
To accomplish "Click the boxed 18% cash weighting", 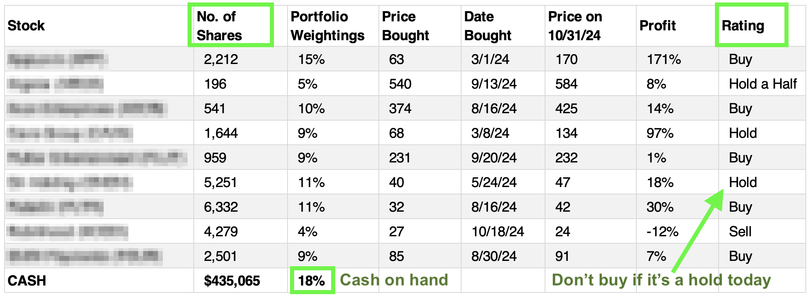I will coord(312,281).
